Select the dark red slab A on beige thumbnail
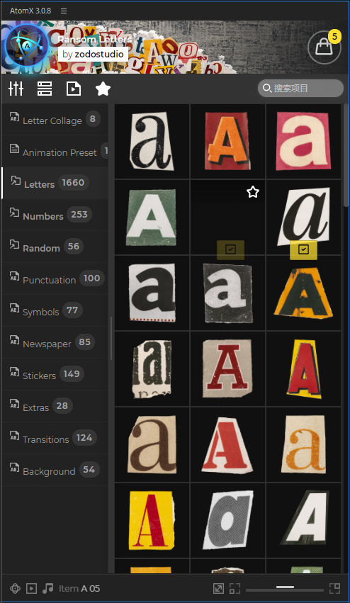Image resolution: width=350 pixels, height=603 pixels. click(x=227, y=368)
